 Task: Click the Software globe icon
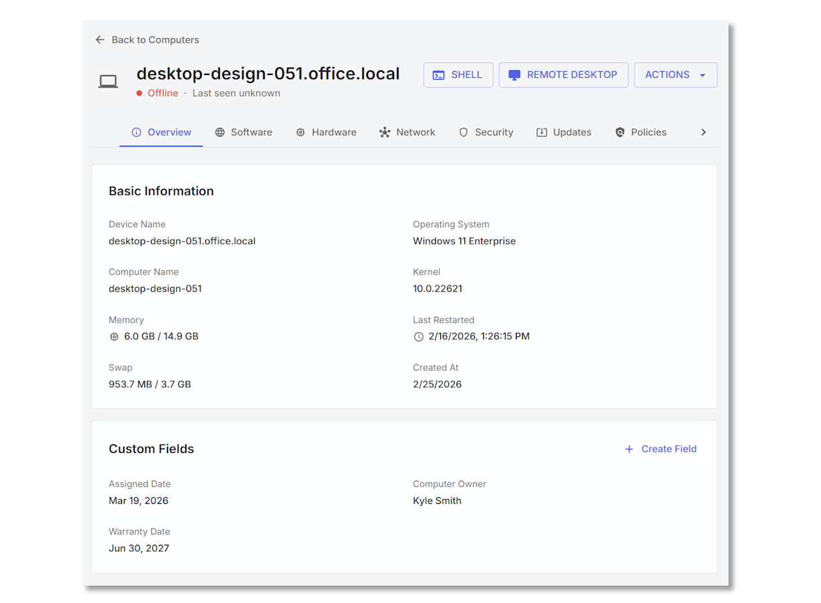click(x=220, y=133)
